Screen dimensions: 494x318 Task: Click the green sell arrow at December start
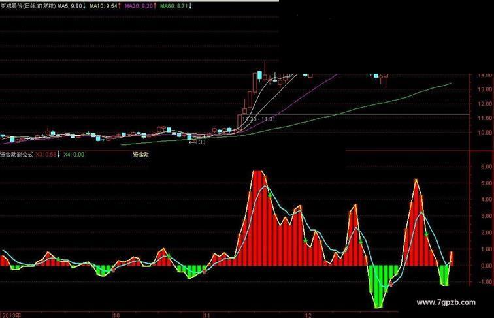pos(306,241)
